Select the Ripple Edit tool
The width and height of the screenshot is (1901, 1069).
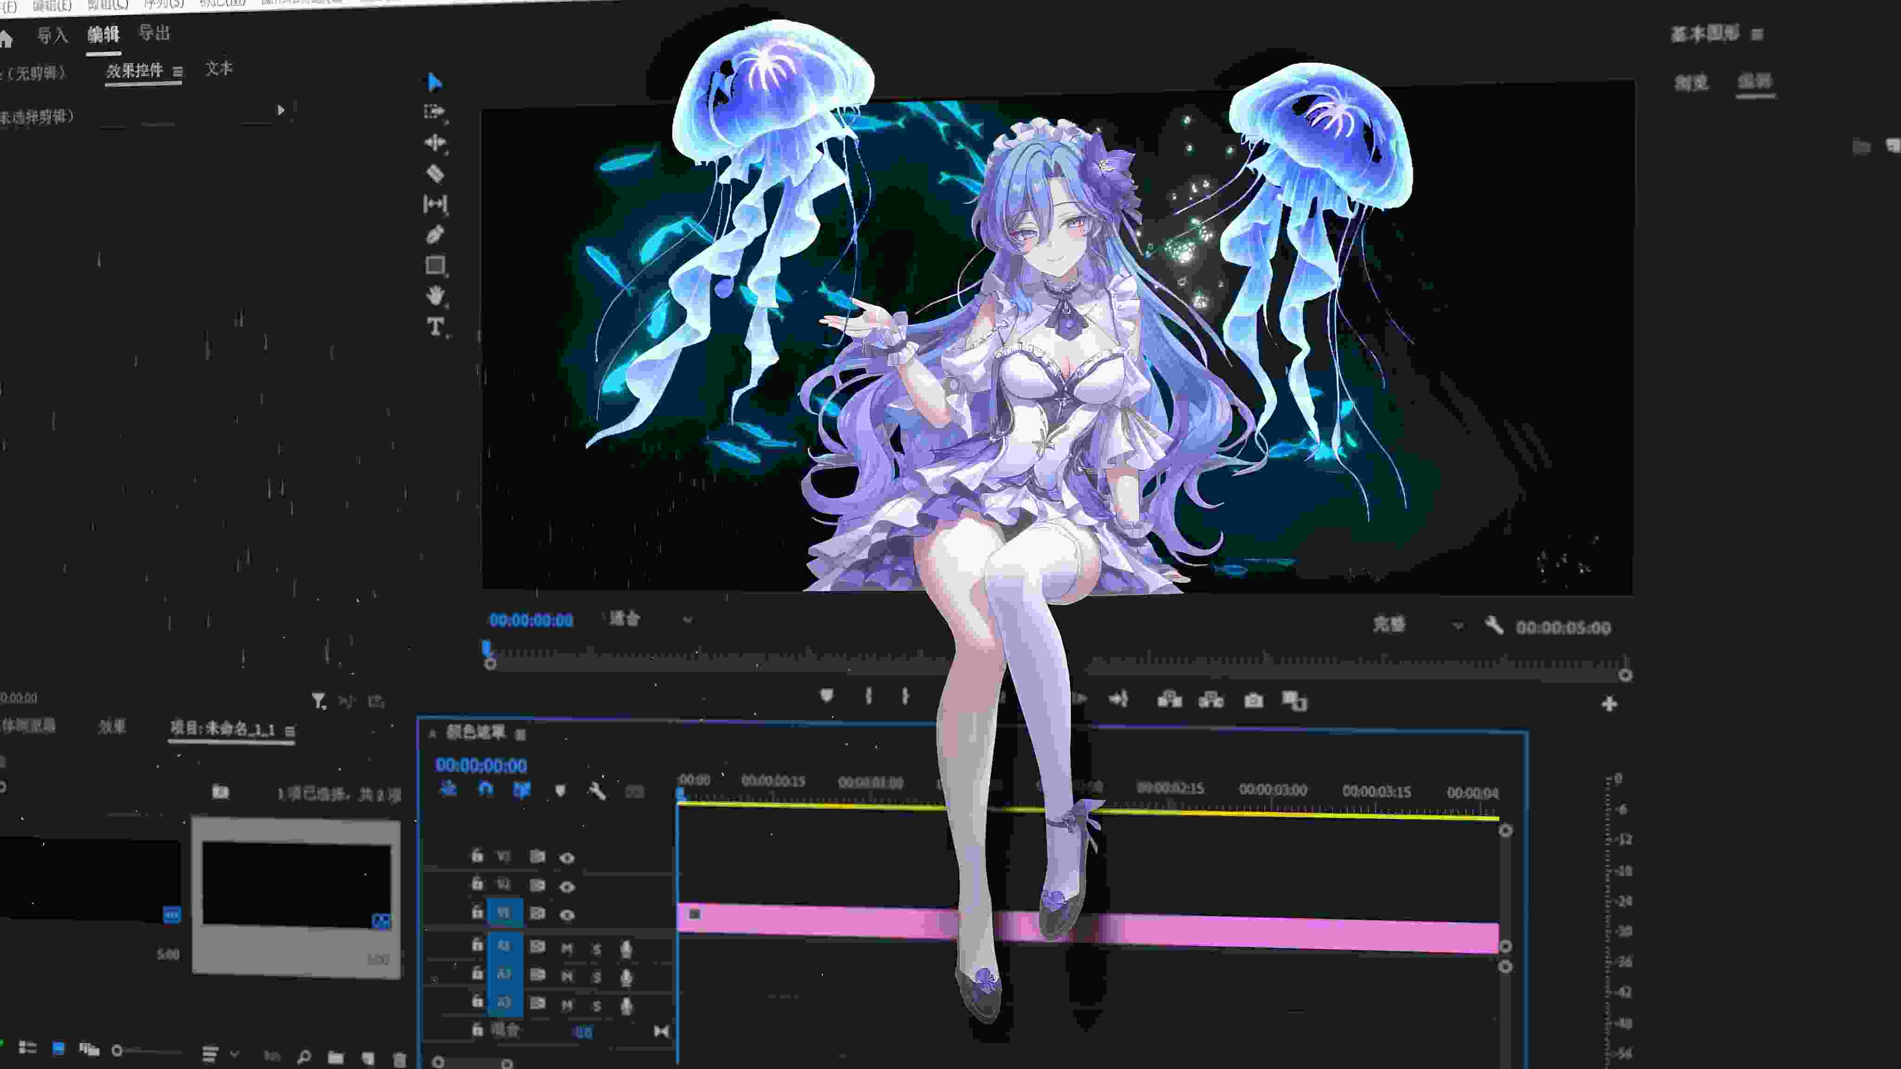[x=435, y=142]
